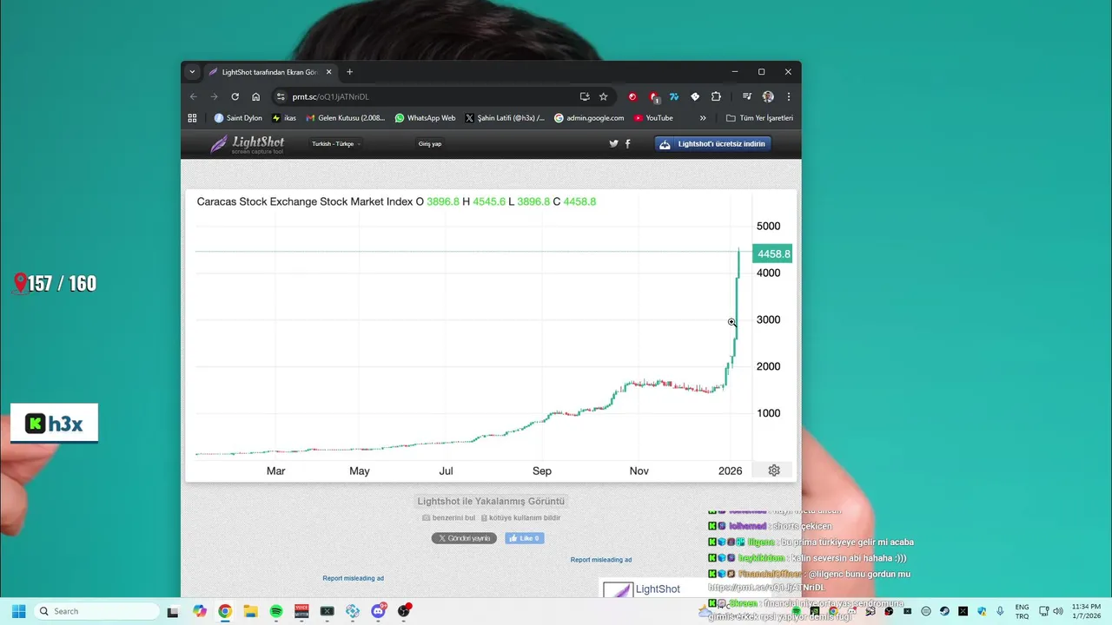This screenshot has width=1112, height=625.
Task: Click Lightshot'ı ücretsiz indirin button
Action: [713, 144]
